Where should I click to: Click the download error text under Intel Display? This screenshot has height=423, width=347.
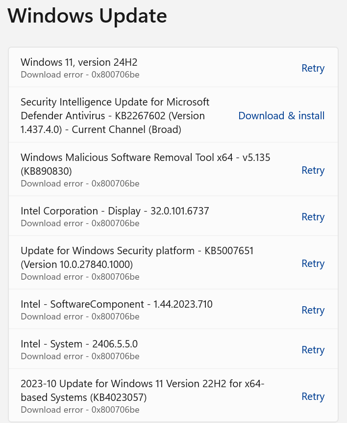(x=80, y=223)
